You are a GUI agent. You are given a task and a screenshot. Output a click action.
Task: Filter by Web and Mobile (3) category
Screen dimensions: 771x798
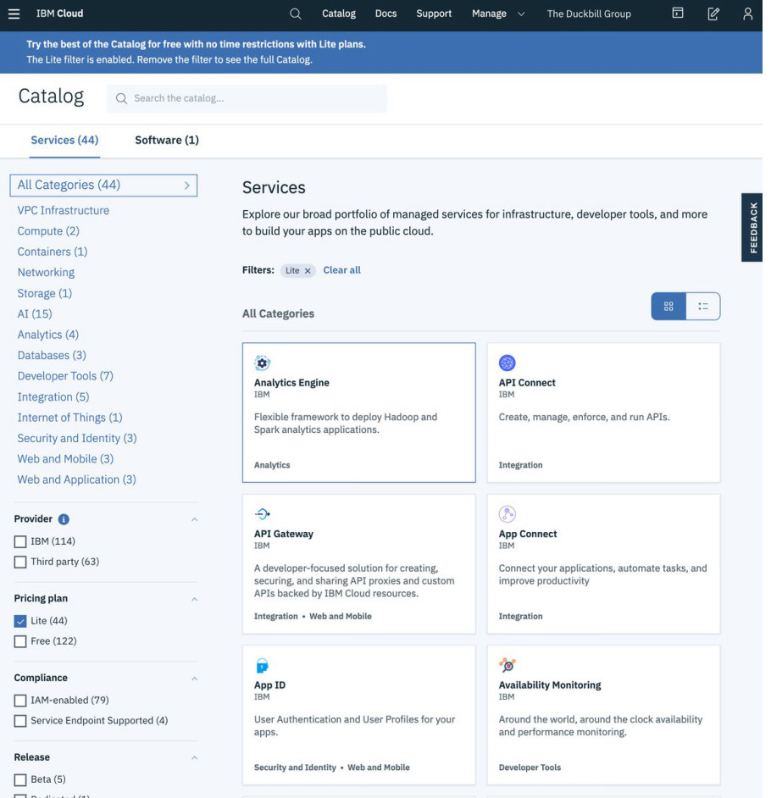[x=65, y=459]
